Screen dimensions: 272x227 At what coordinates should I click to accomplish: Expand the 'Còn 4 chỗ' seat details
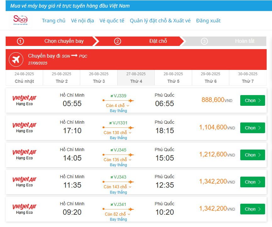pyautogui.click(x=118, y=106)
